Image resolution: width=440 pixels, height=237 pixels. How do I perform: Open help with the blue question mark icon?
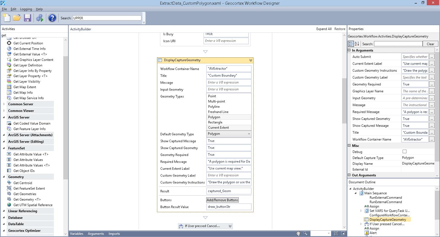(52, 18)
